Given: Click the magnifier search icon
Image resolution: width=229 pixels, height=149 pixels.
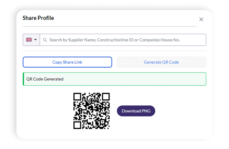Looking at the screenshot, I should click(45, 40).
